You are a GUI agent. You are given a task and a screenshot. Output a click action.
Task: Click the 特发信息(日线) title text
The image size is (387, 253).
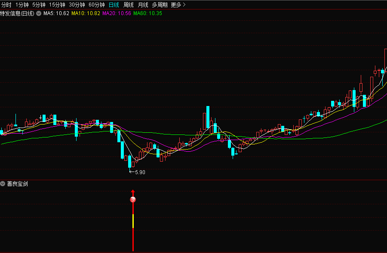(x=17, y=13)
